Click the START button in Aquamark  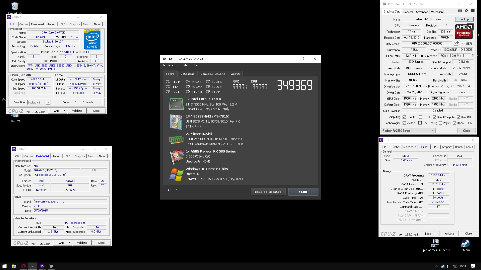(x=303, y=192)
